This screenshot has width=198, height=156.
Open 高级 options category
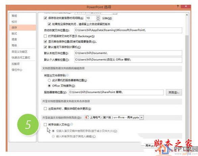(14, 45)
